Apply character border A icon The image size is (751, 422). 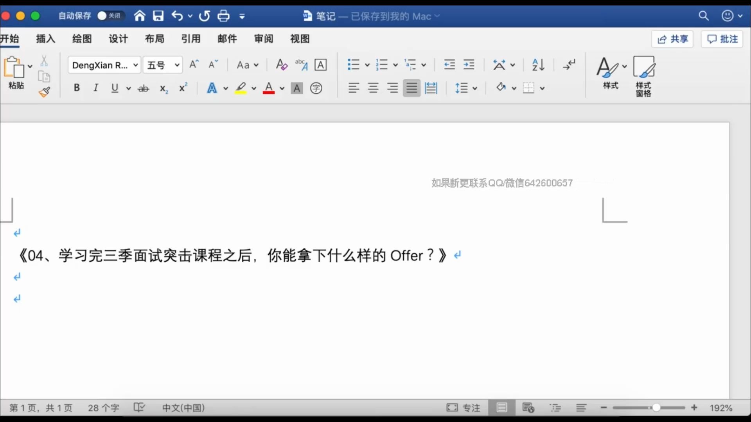(321, 64)
